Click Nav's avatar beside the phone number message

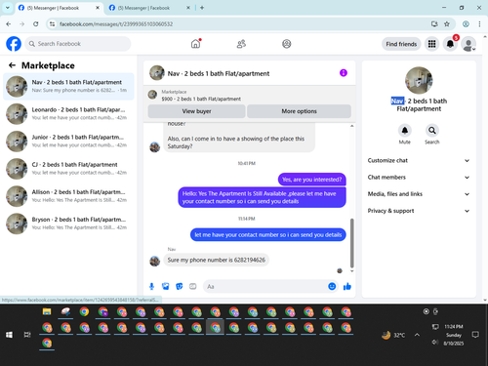(x=155, y=261)
